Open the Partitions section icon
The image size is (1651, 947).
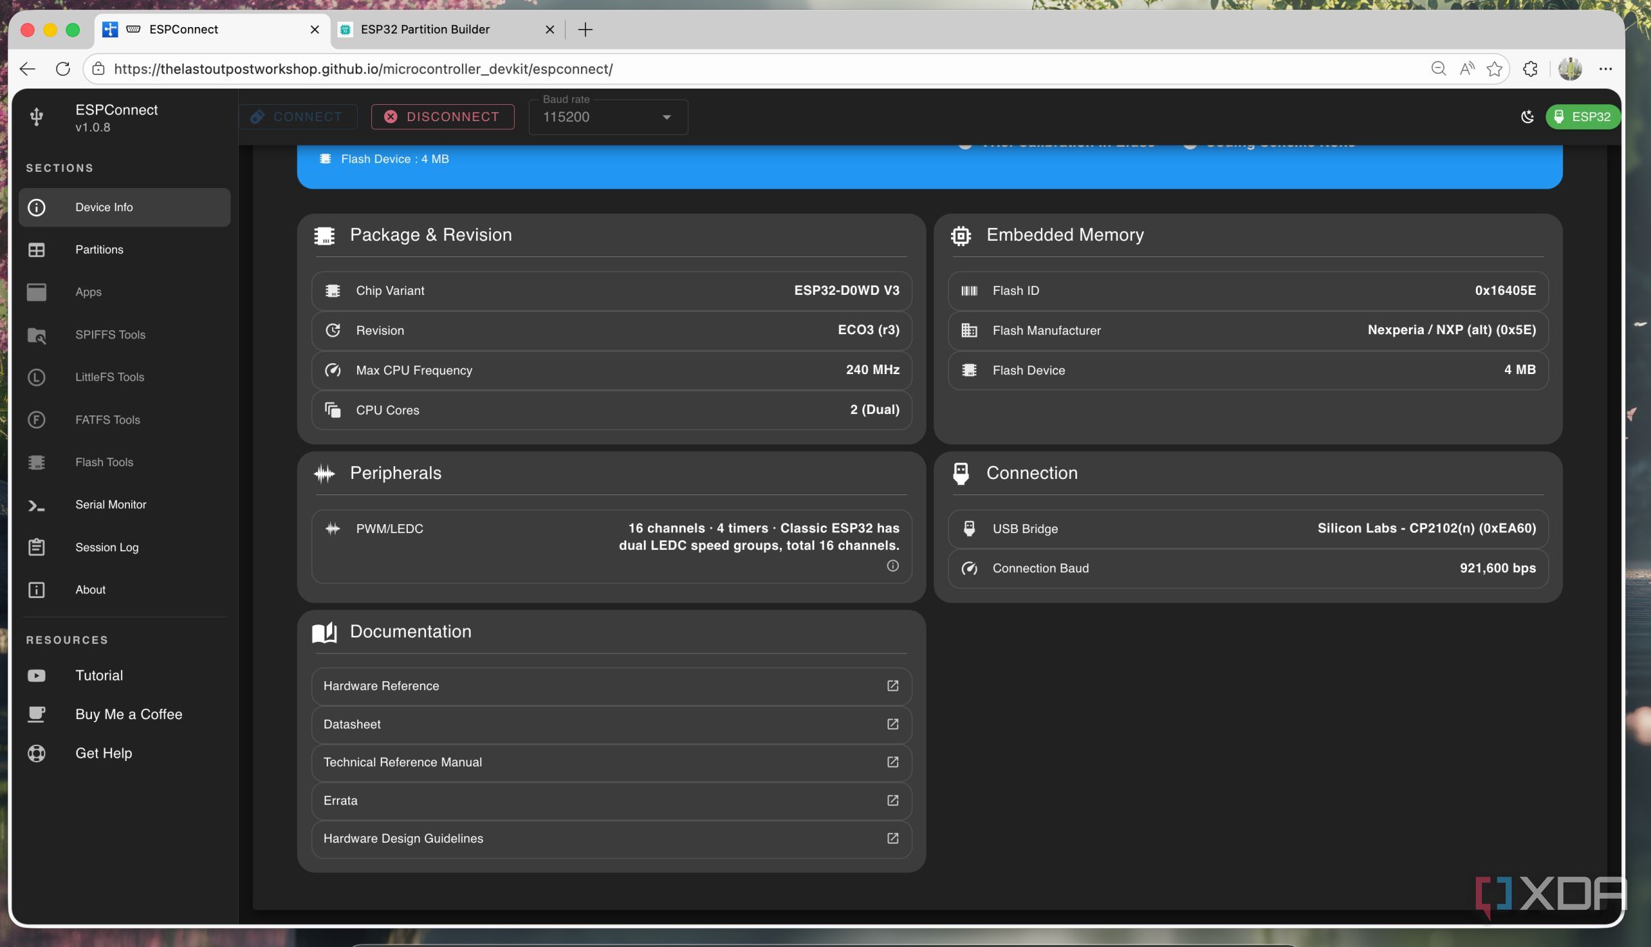pyautogui.click(x=37, y=250)
